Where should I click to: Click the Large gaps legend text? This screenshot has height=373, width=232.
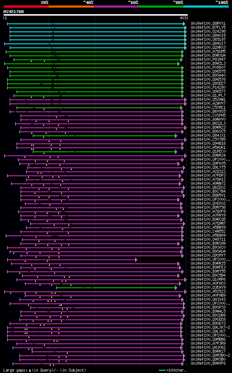45,370
